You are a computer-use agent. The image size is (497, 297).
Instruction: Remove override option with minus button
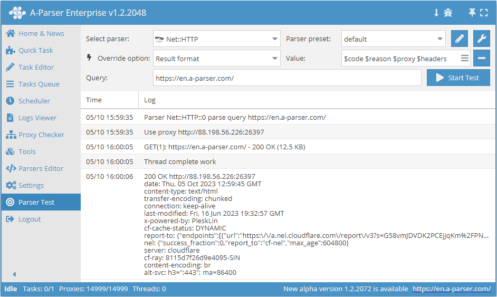click(x=481, y=59)
